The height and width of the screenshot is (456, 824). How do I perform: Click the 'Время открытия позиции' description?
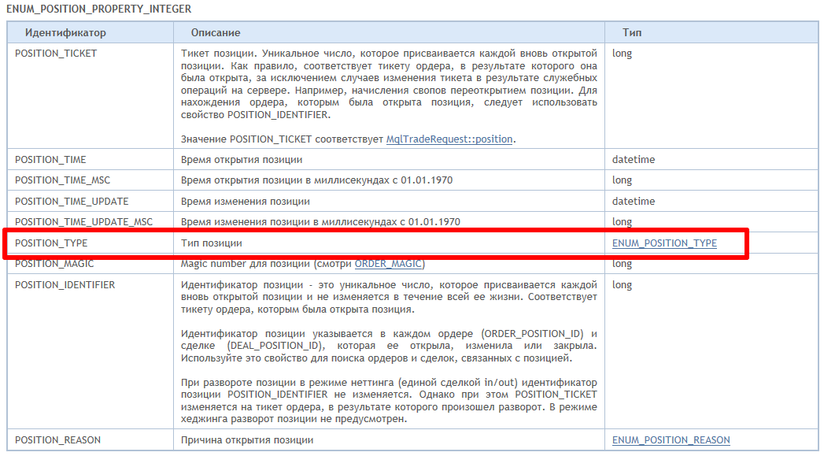[x=242, y=160]
